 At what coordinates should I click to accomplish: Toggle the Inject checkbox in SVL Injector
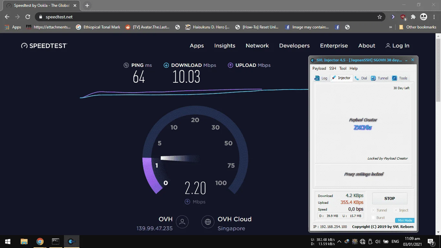(x=396, y=210)
